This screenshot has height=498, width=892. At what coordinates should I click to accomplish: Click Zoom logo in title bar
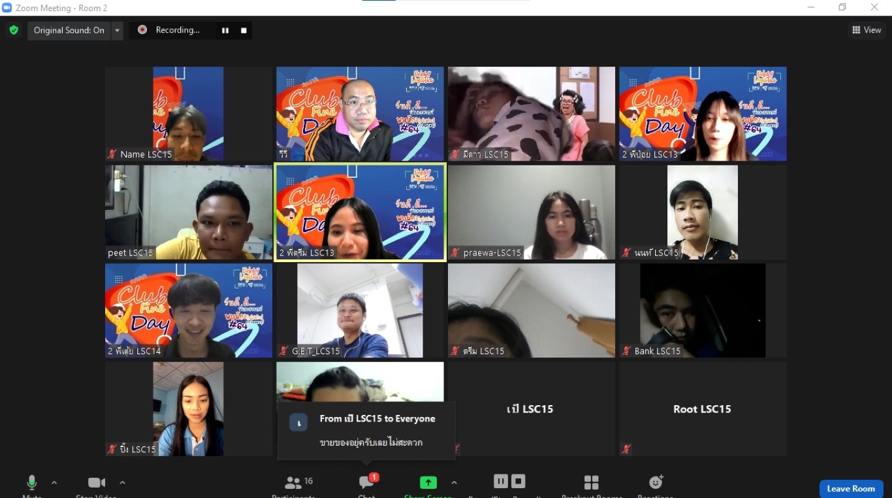[x=7, y=8]
